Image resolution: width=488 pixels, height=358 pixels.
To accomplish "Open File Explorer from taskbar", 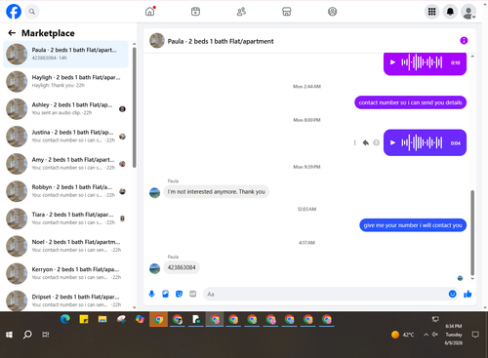I will (102, 319).
